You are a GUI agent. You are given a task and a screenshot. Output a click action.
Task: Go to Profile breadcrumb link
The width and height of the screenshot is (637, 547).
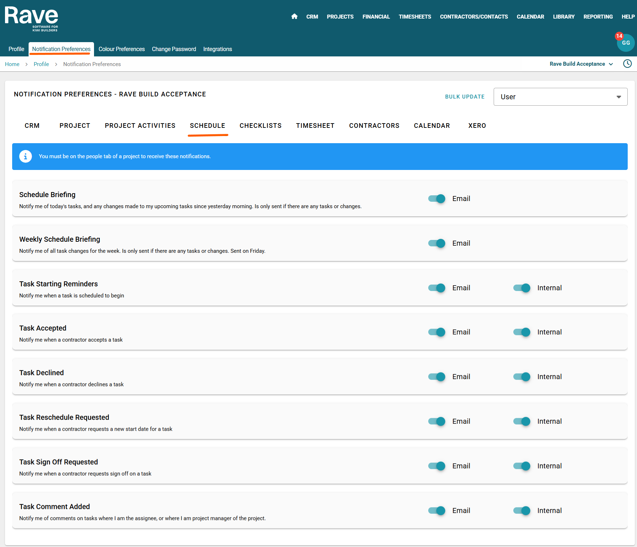click(41, 64)
